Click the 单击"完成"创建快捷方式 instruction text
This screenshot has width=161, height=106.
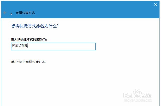(29, 62)
